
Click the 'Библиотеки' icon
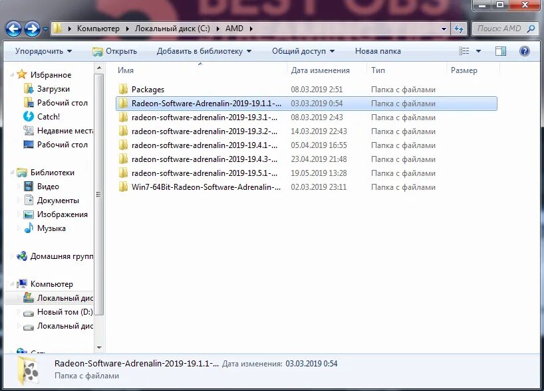pyautogui.click(x=22, y=173)
